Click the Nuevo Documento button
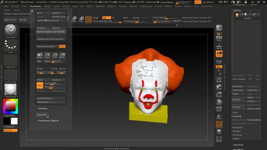The width and height of the screenshot is (267, 150). click(47, 46)
